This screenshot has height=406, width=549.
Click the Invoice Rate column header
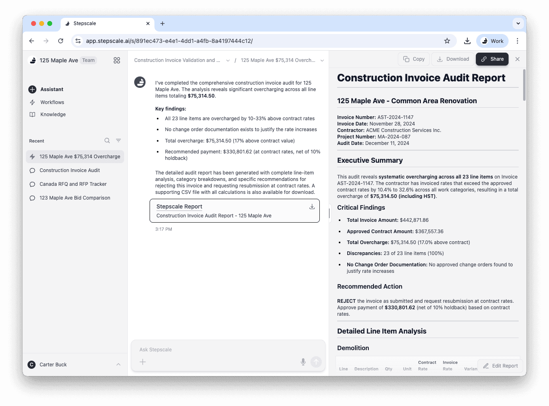[x=450, y=366]
